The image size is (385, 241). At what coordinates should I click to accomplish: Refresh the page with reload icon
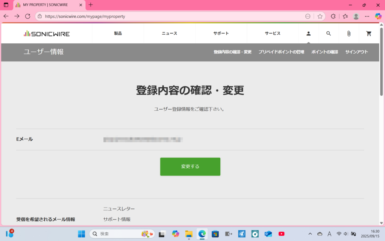[x=27, y=17]
